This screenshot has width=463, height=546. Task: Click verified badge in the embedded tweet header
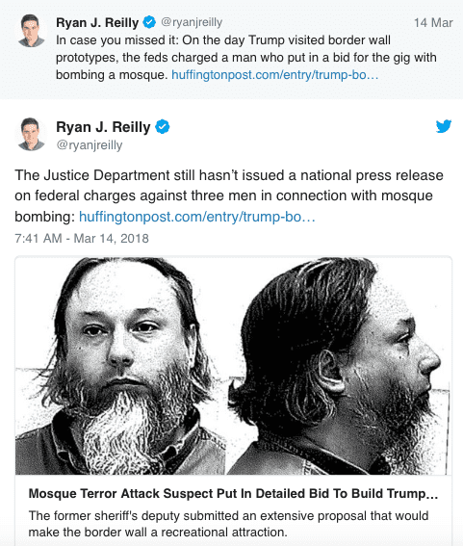coord(163,127)
